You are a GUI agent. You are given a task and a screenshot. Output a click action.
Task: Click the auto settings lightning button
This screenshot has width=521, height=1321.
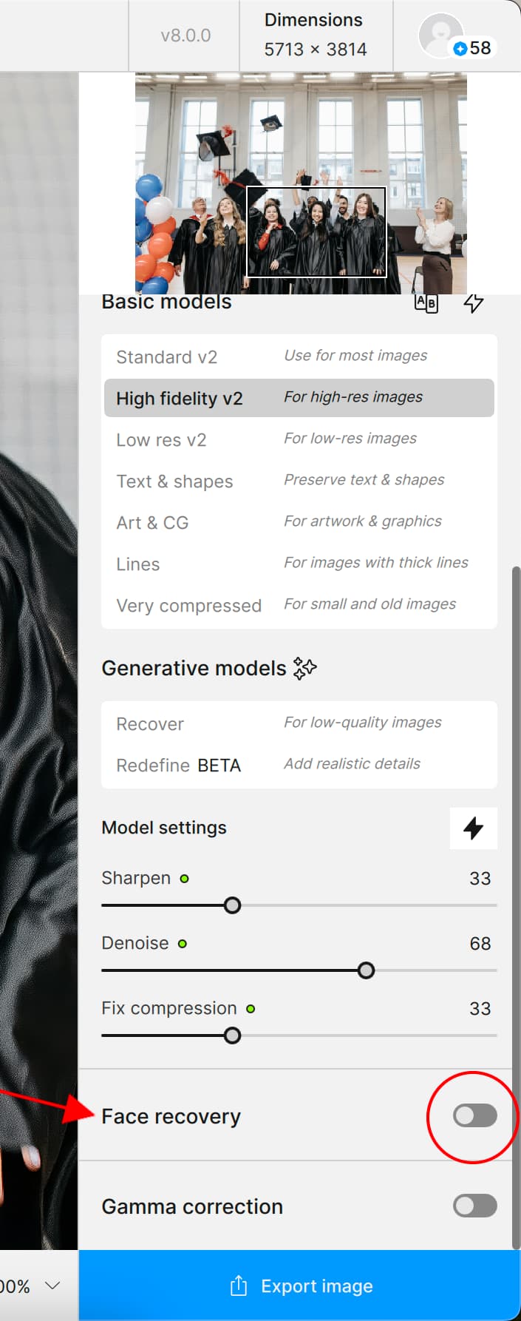pyautogui.click(x=473, y=828)
